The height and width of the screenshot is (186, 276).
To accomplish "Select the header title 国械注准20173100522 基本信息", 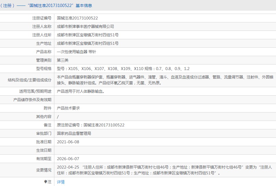I will (x=60, y=6).
